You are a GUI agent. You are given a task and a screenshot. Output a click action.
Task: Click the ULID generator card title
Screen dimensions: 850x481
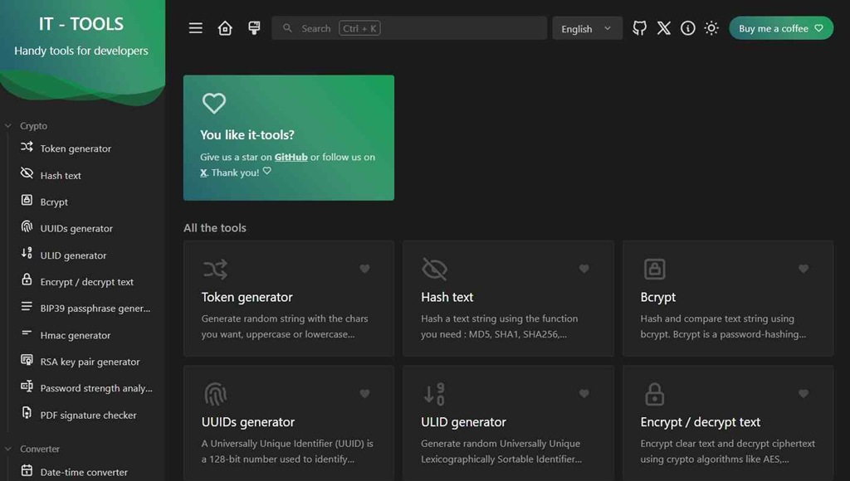pyautogui.click(x=463, y=422)
